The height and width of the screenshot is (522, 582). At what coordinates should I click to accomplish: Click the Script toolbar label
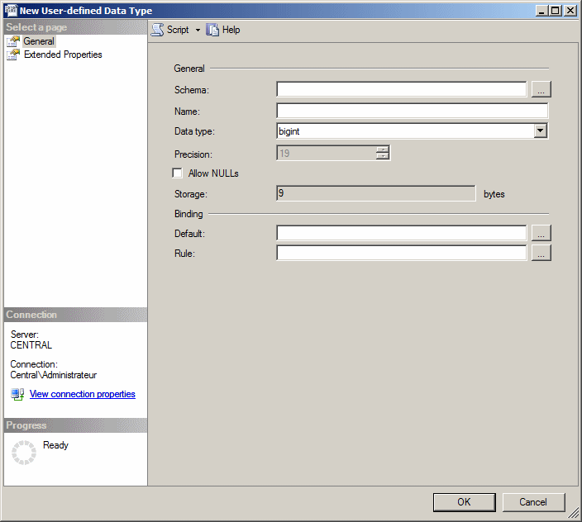pos(178,30)
